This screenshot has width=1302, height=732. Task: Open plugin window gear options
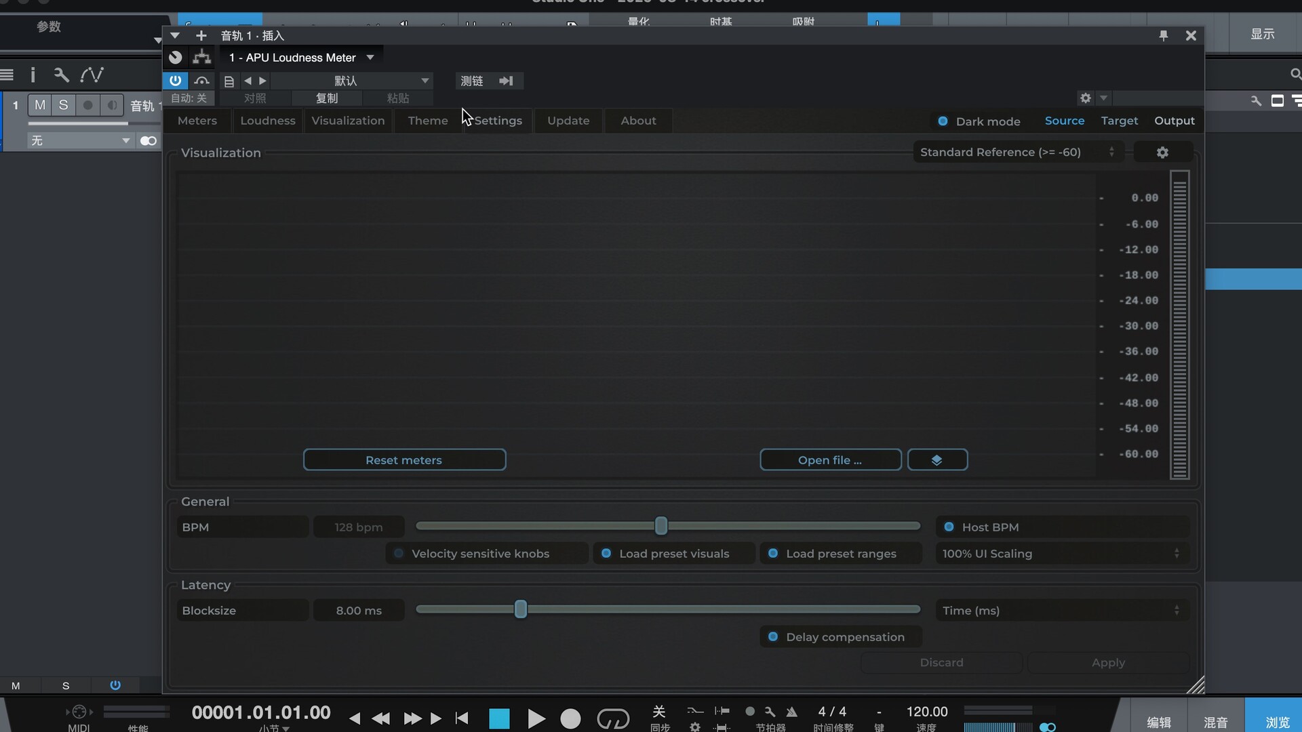[x=1086, y=98]
